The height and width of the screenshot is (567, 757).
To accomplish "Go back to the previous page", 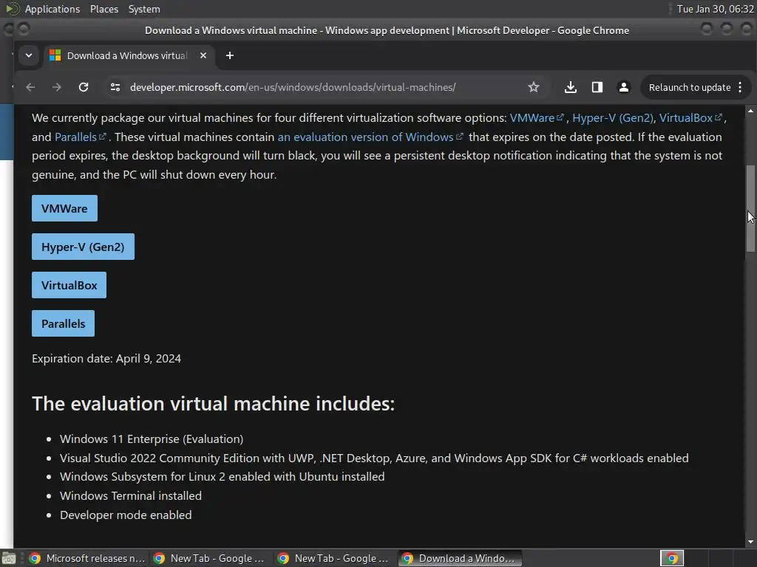I will pyautogui.click(x=30, y=87).
